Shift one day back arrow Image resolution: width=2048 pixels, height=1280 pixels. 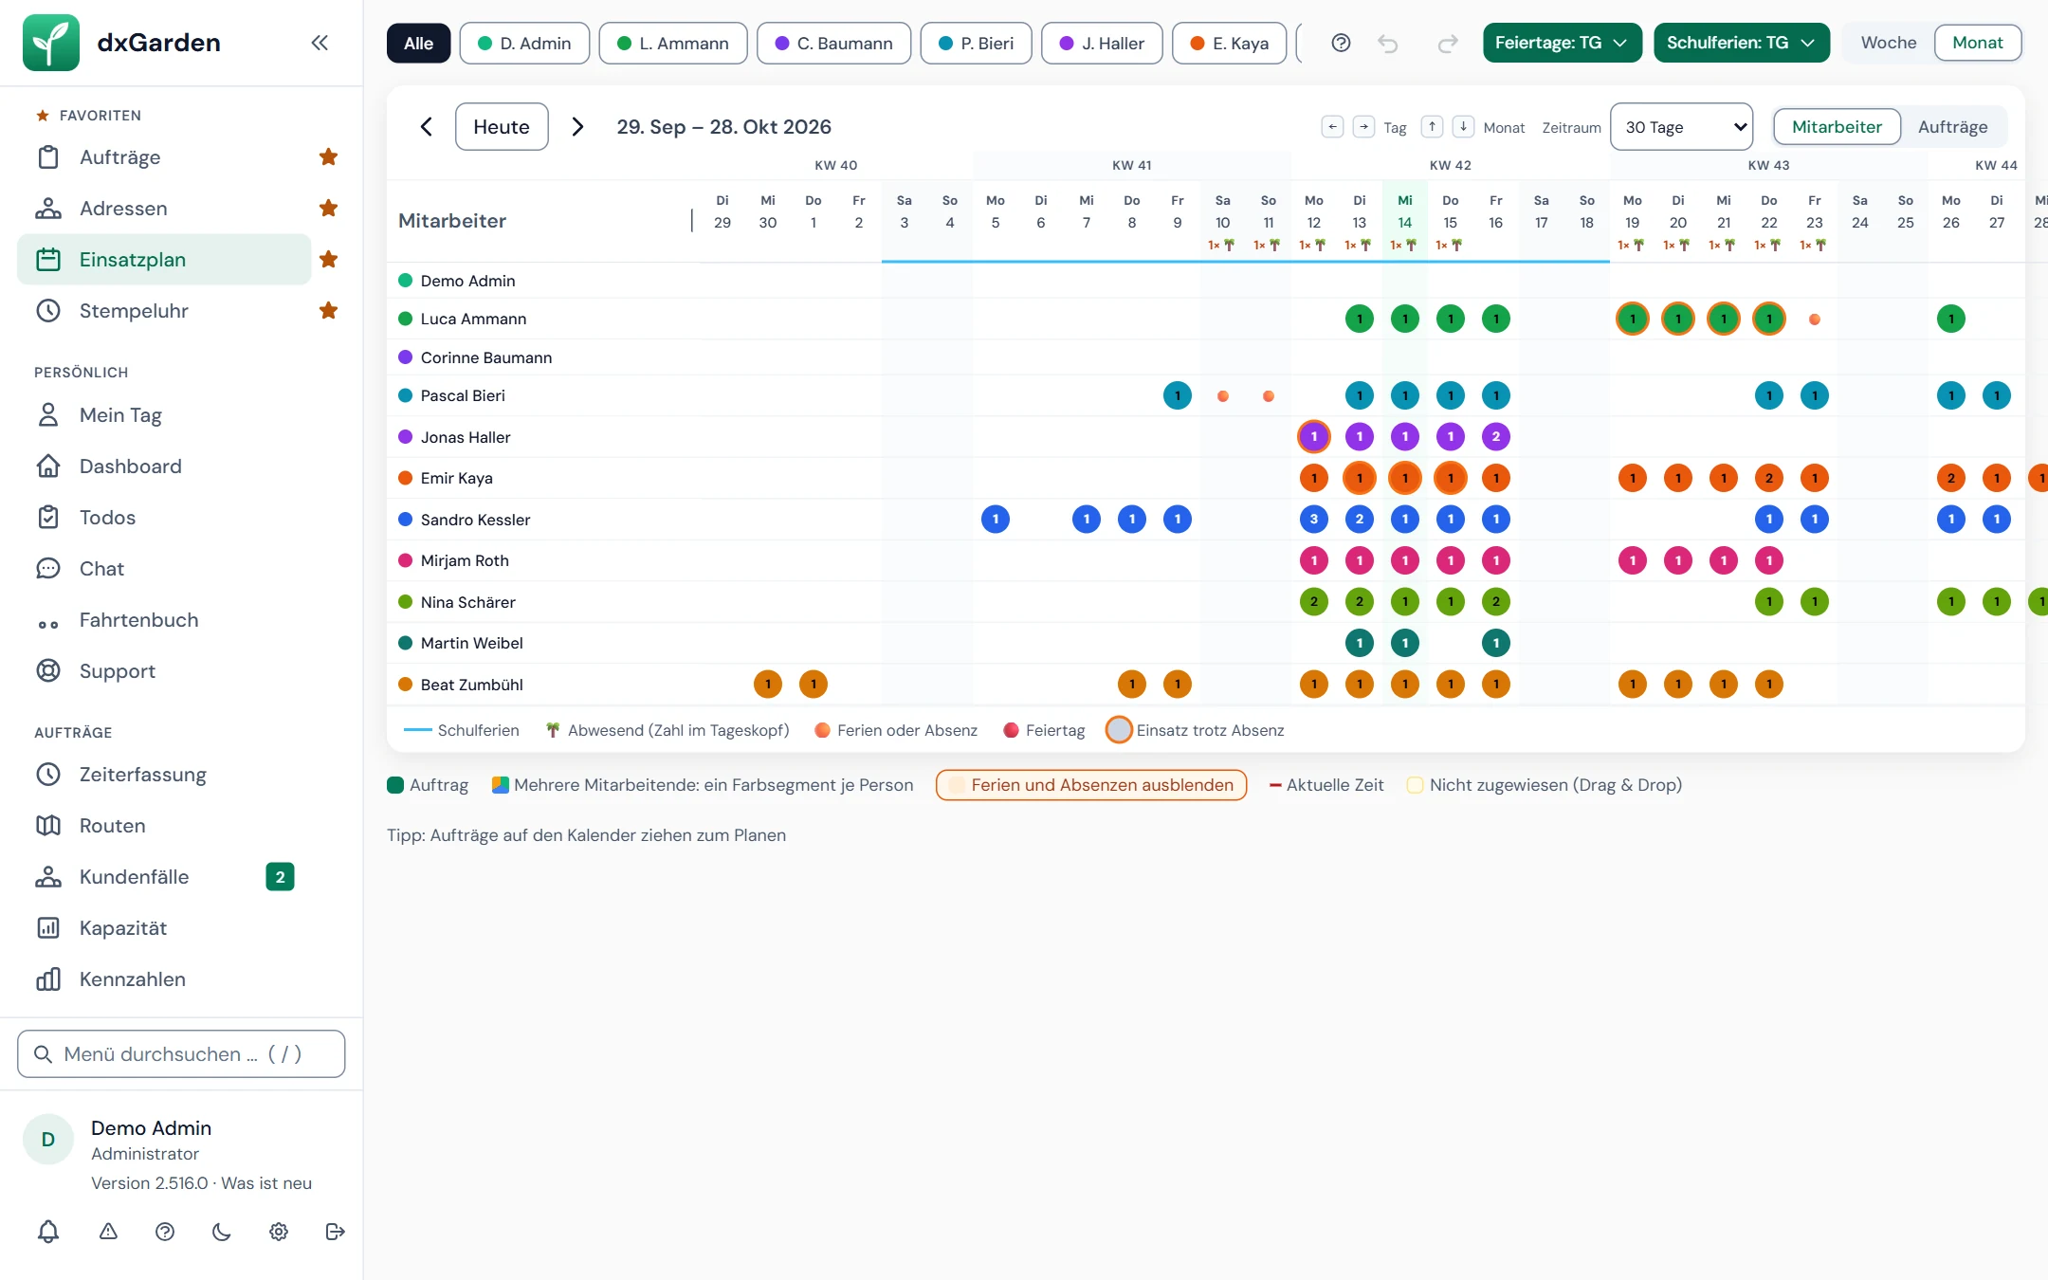[1333, 127]
